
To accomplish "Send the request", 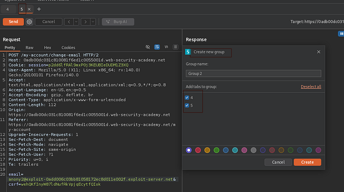I will click(13, 22).
